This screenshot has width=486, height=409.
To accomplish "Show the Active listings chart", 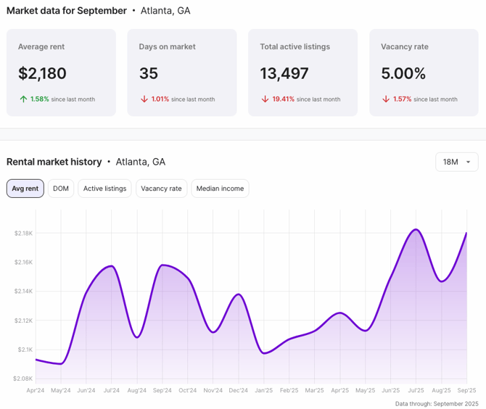I will point(104,189).
